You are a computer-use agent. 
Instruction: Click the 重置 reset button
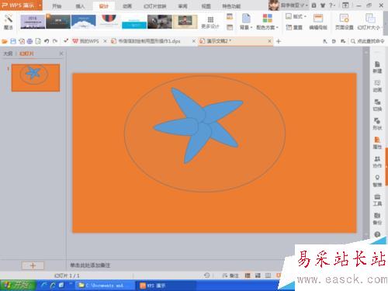click(294, 27)
